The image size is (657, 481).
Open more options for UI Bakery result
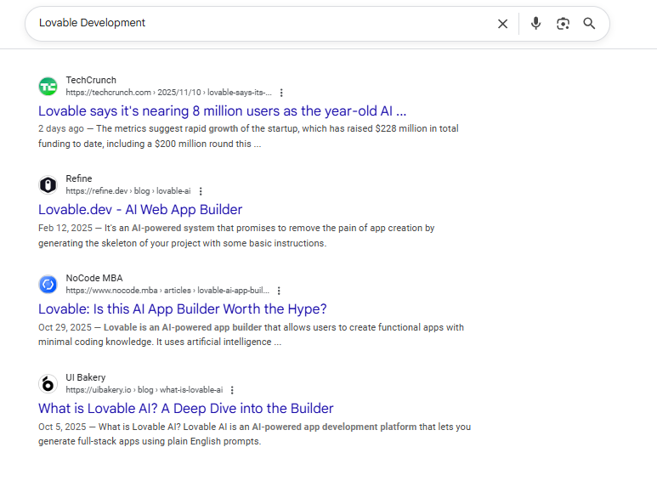coord(232,390)
